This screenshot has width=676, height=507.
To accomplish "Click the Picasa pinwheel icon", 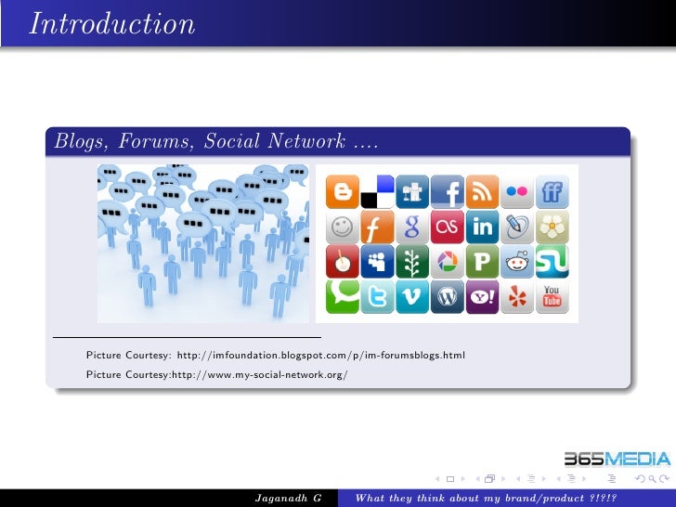I will pos(448,262).
